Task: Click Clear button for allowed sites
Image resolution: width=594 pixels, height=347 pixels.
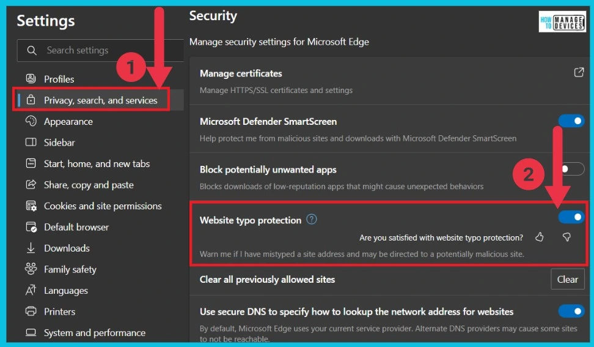Action: click(x=568, y=279)
